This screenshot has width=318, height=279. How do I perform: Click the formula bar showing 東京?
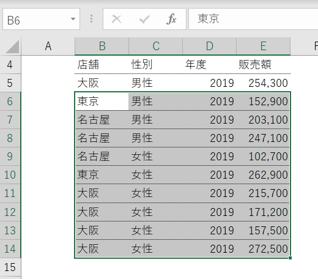253,19
